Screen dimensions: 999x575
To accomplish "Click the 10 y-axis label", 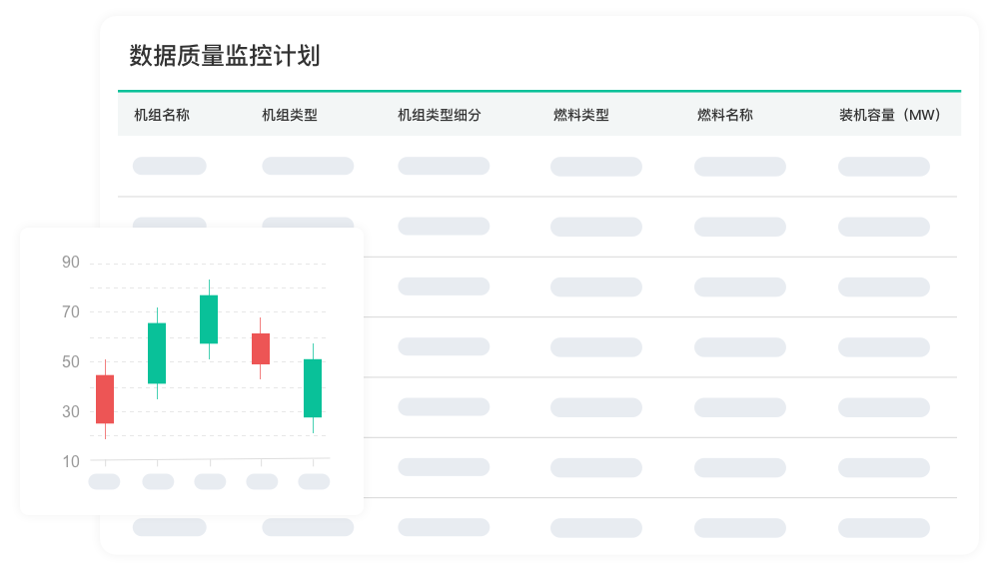I will tap(71, 461).
